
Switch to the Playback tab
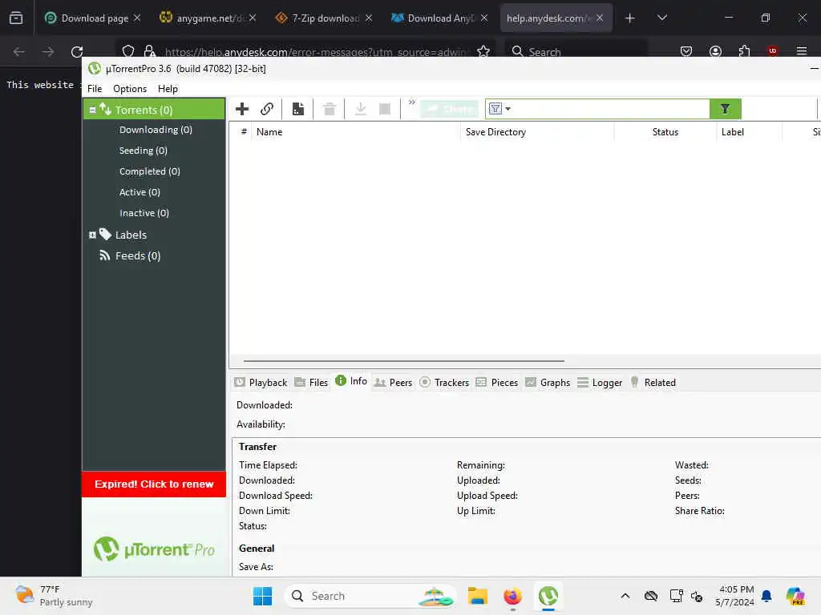point(261,382)
